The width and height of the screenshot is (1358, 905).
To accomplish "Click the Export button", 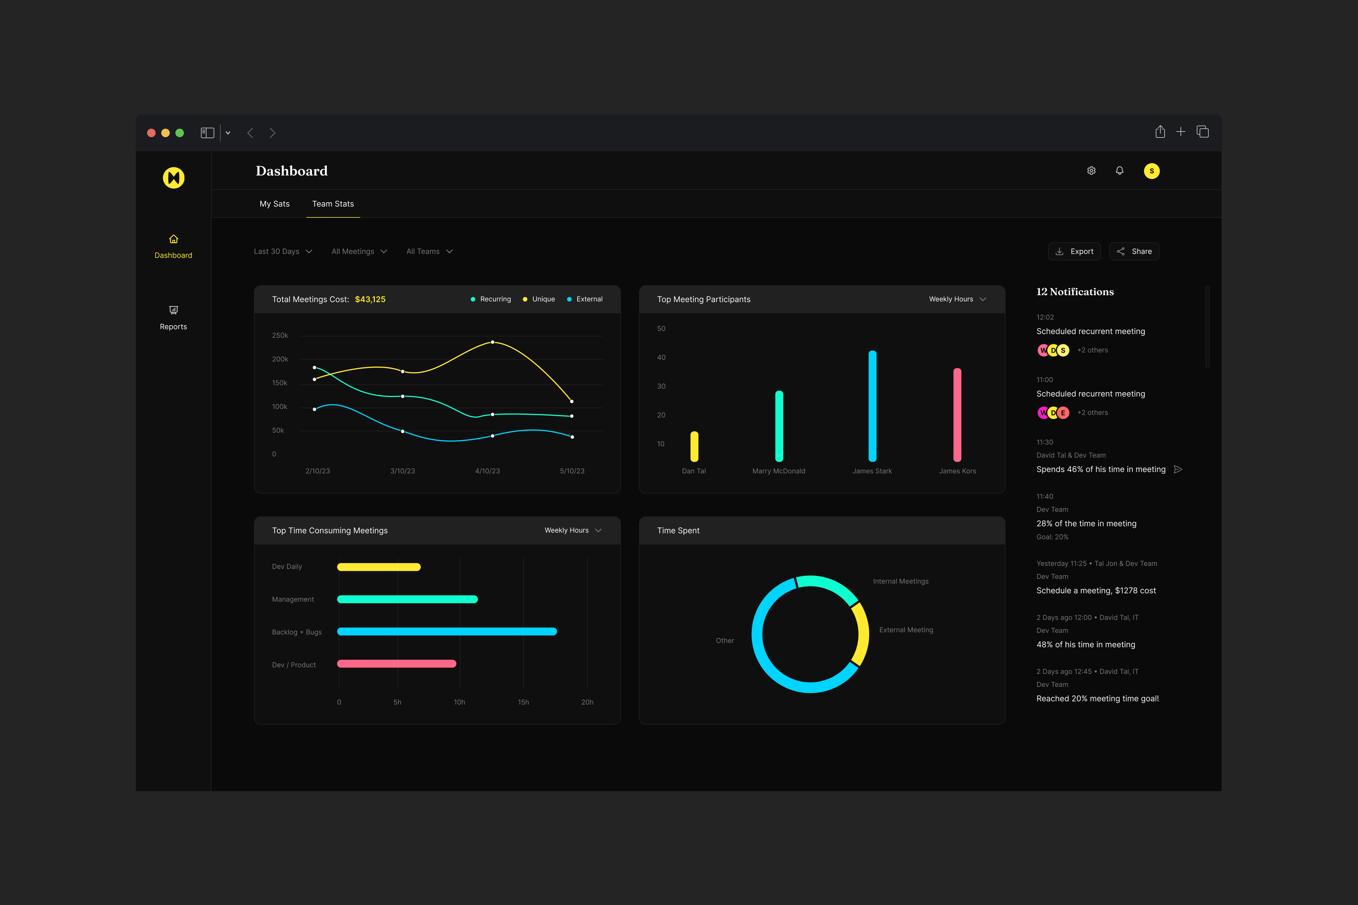I will tap(1074, 252).
